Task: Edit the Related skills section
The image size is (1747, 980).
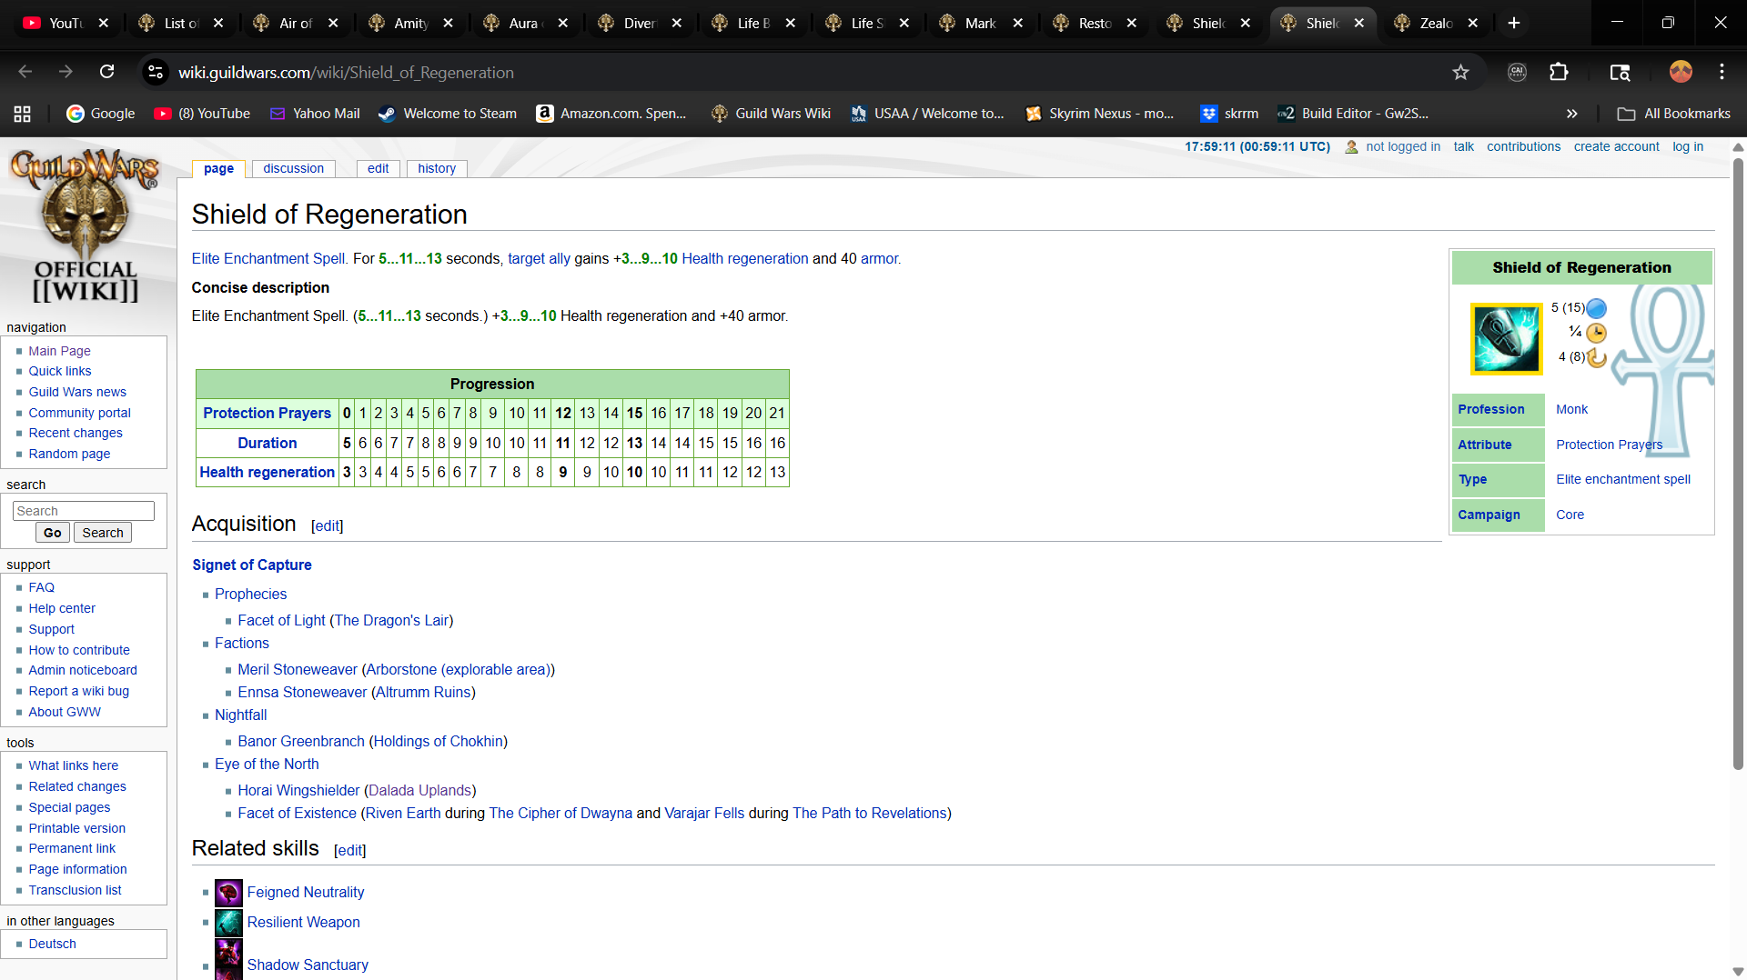Action: [349, 851]
